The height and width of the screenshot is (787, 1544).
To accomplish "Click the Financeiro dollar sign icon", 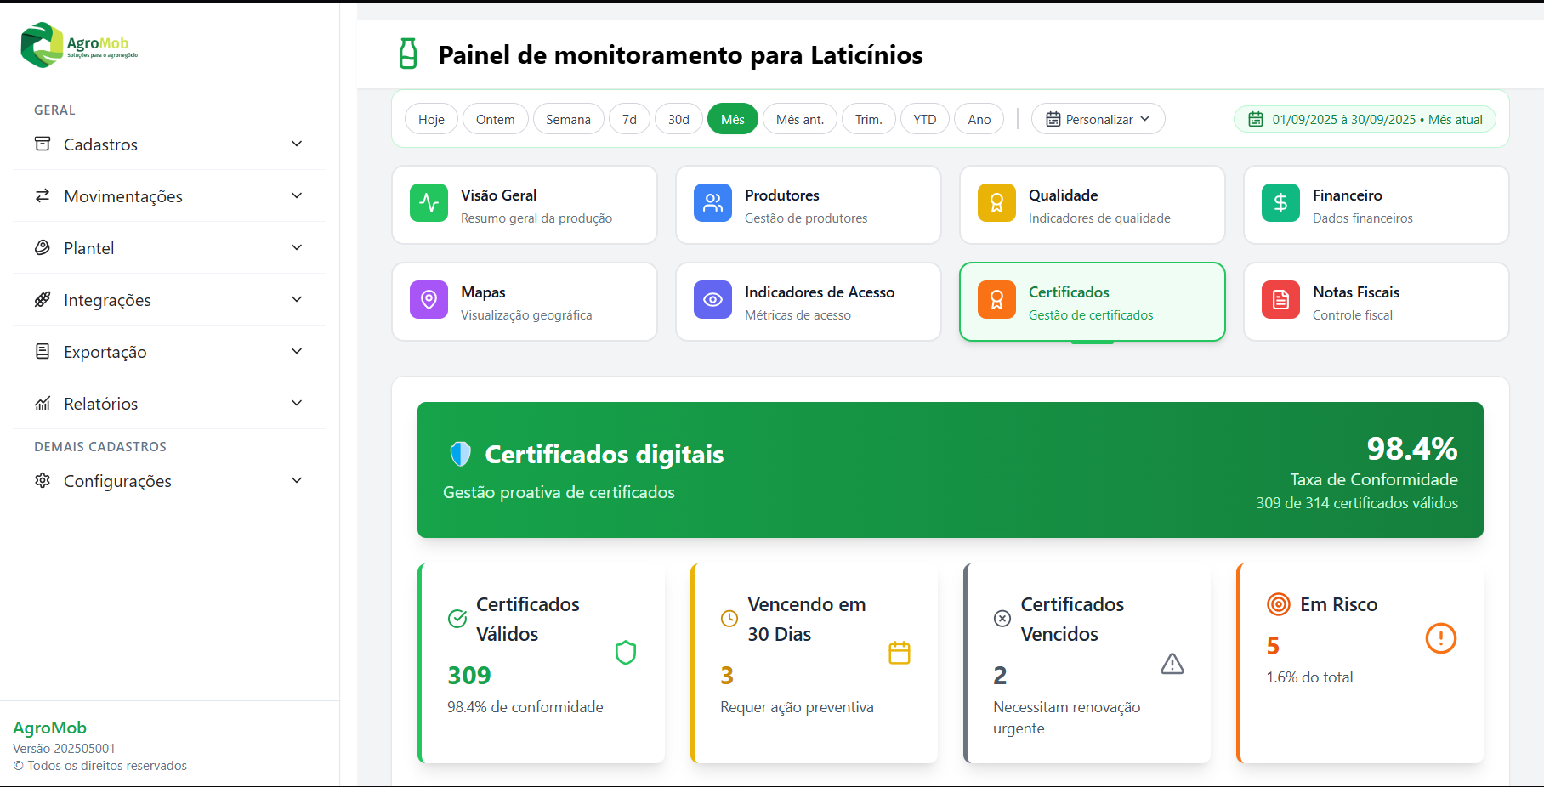I will tap(1280, 203).
